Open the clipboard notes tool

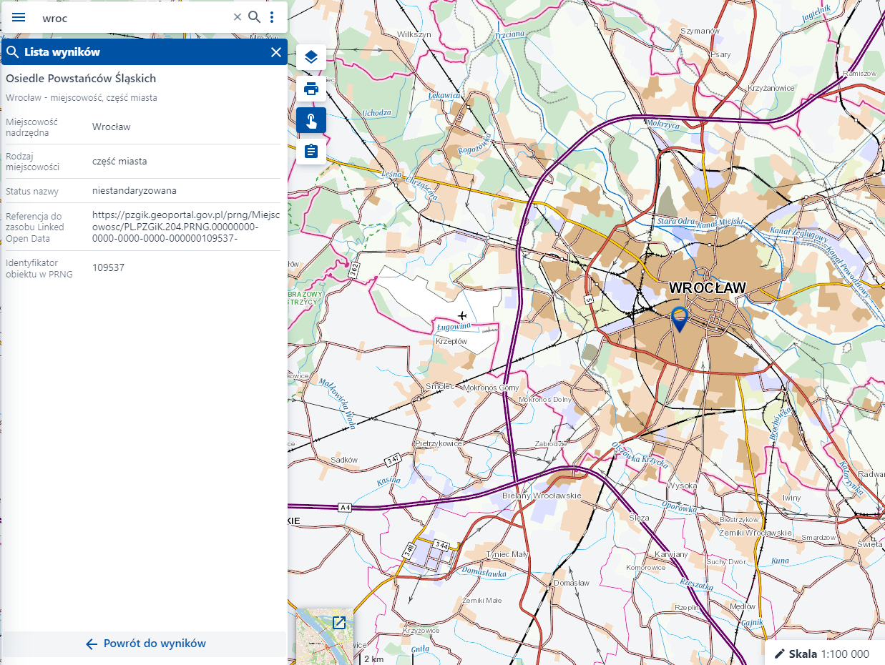tap(311, 152)
